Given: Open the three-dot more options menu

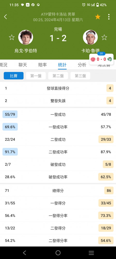Looking at the screenshot, I should pyautogui.click(x=109, y=17).
